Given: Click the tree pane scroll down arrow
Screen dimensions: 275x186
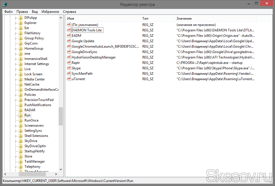Looking at the screenshot, I should pyautogui.click(x=61, y=169).
